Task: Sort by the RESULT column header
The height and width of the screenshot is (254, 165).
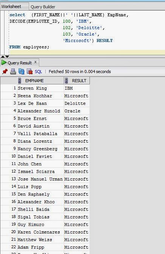Action: point(77,81)
